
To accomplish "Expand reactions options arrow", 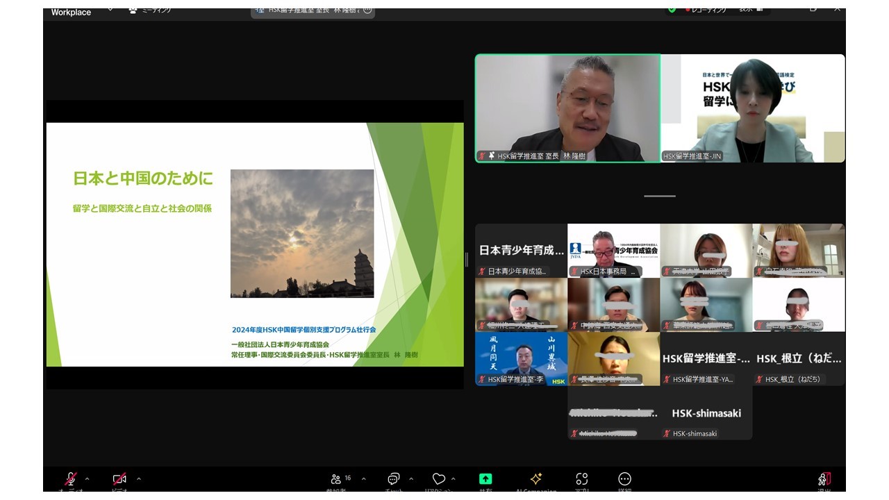I will (x=454, y=479).
